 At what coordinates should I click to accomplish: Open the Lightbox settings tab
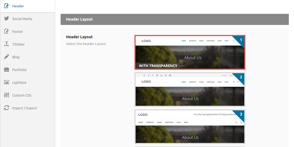(27, 82)
